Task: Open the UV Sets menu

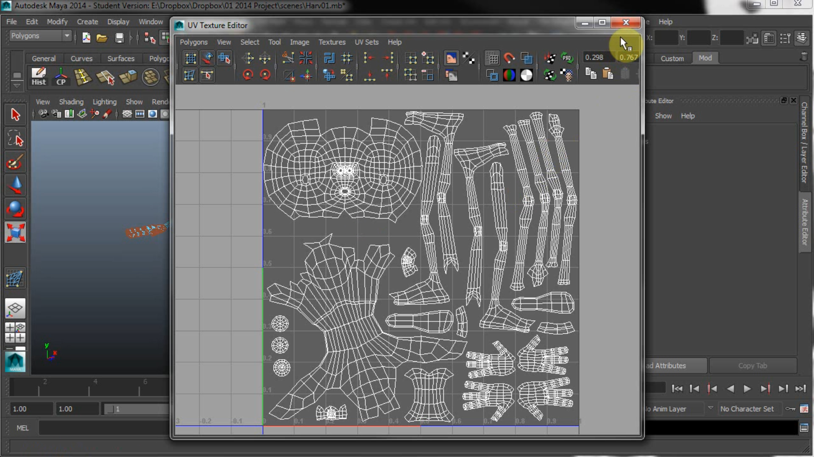Action: coord(366,42)
